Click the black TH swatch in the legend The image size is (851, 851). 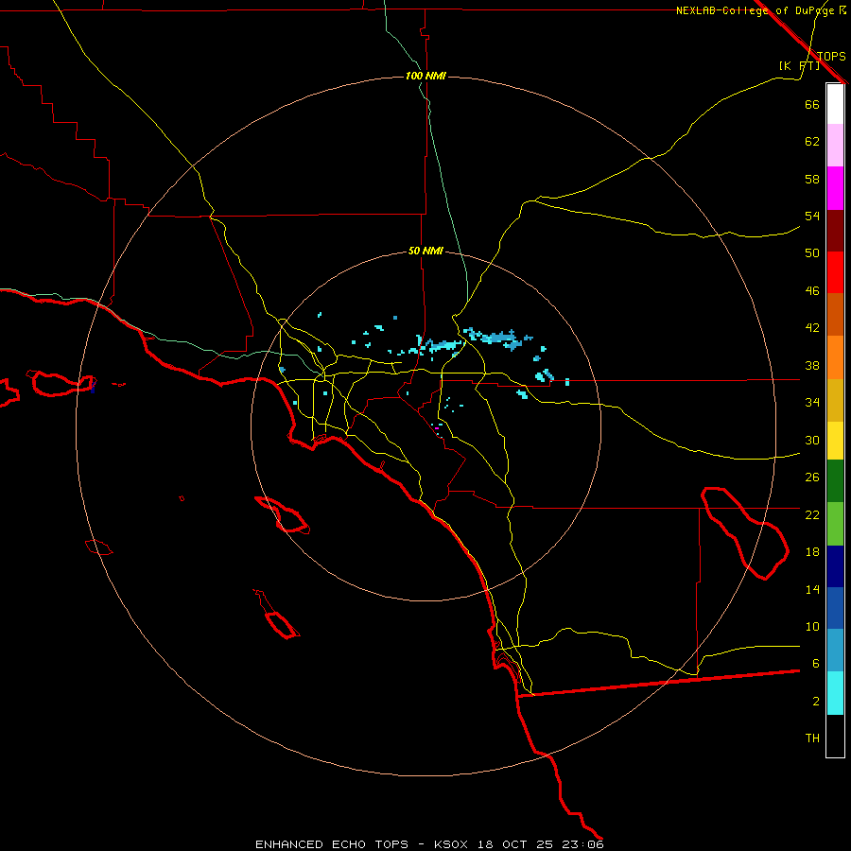point(835,736)
